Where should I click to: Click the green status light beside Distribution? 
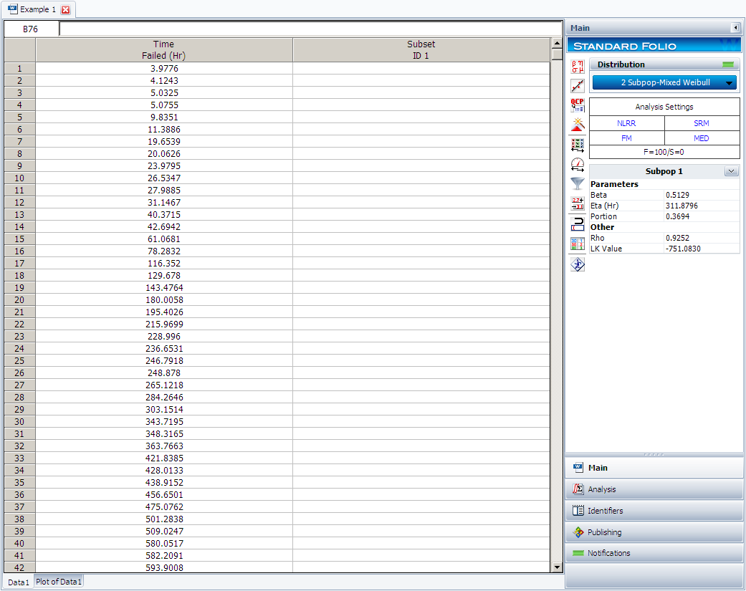(x=729, y=64)
